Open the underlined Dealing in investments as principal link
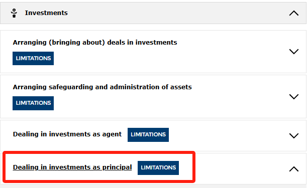Image resolution: width=307 pixels, height=188 pixels. pyautogui.click(x=72, y=167)
